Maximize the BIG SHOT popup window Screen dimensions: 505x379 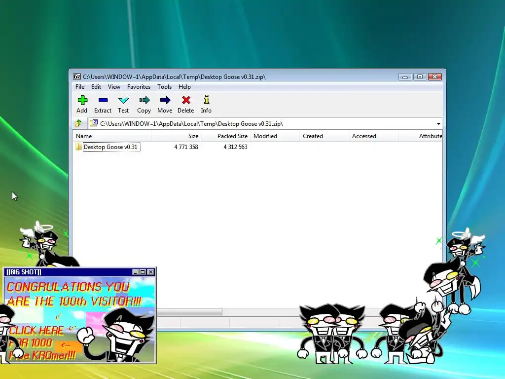[x=143, y=272]
